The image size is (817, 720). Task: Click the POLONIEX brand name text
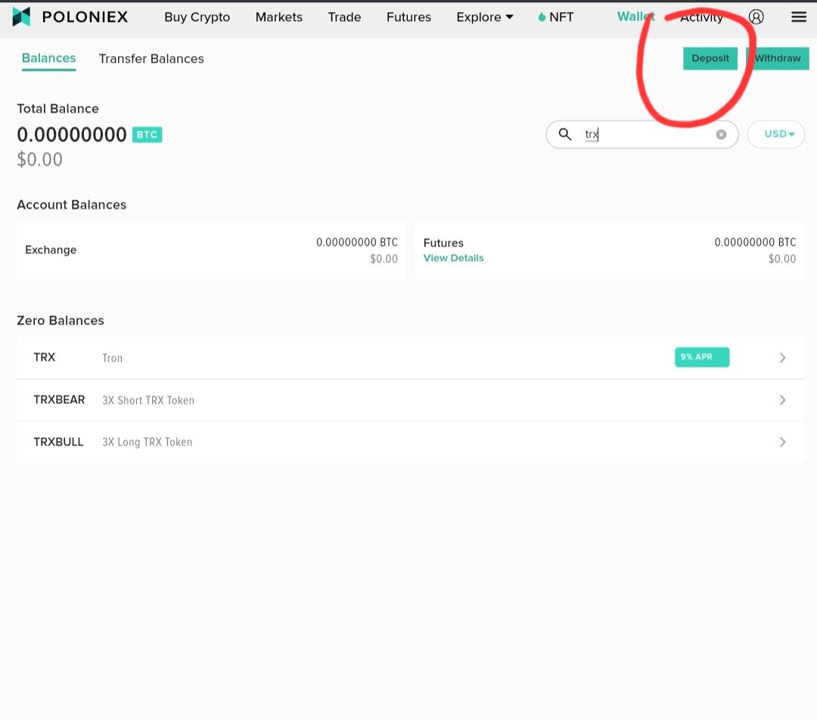[85, 17]
